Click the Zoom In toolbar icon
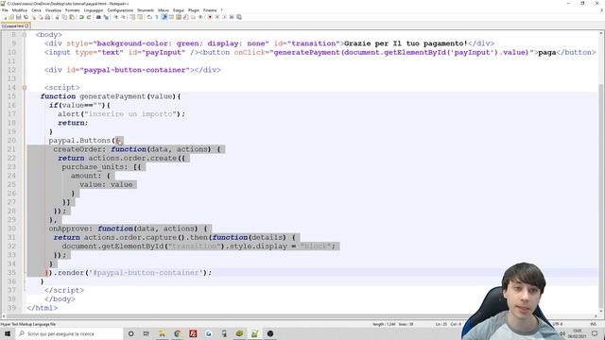The width and height of the screenshot is (605, 340). tap(116, 17)
